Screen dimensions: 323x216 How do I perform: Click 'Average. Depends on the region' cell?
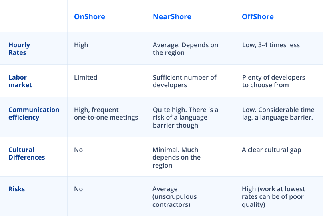coord(185,48)
